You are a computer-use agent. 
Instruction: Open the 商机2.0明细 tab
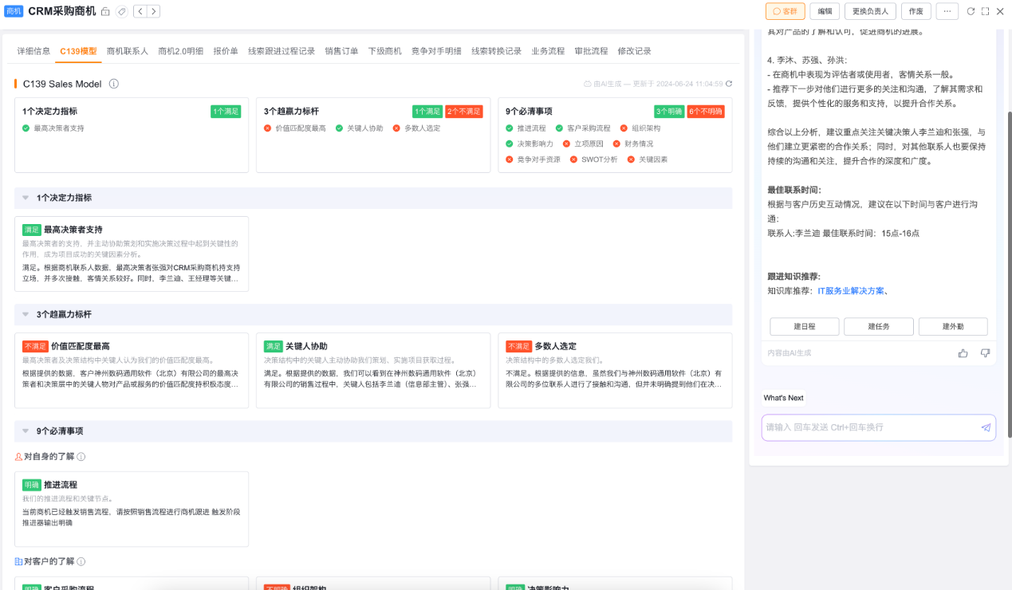tap(181, 51)
